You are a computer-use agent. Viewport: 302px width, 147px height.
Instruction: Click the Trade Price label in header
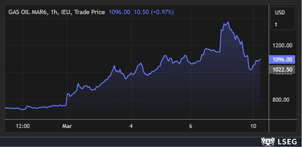[90, 12]
